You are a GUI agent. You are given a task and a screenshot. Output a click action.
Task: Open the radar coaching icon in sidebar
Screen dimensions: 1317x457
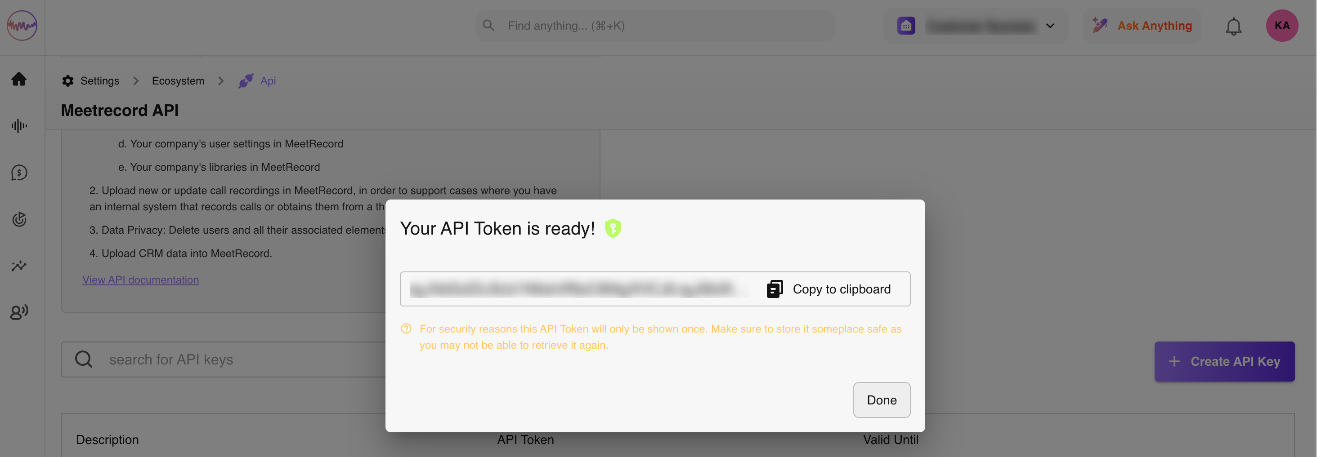pos(19,219)
